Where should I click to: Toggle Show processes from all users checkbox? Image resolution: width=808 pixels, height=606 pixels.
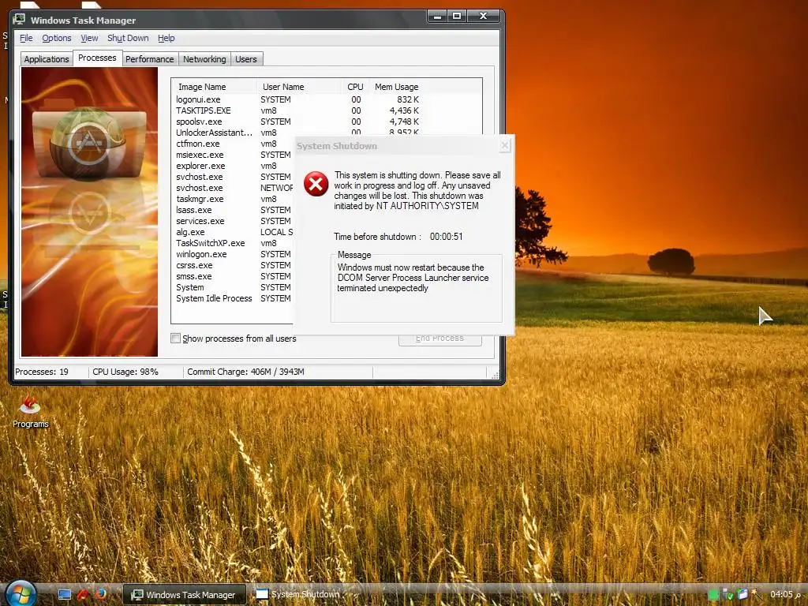point(176,338)
